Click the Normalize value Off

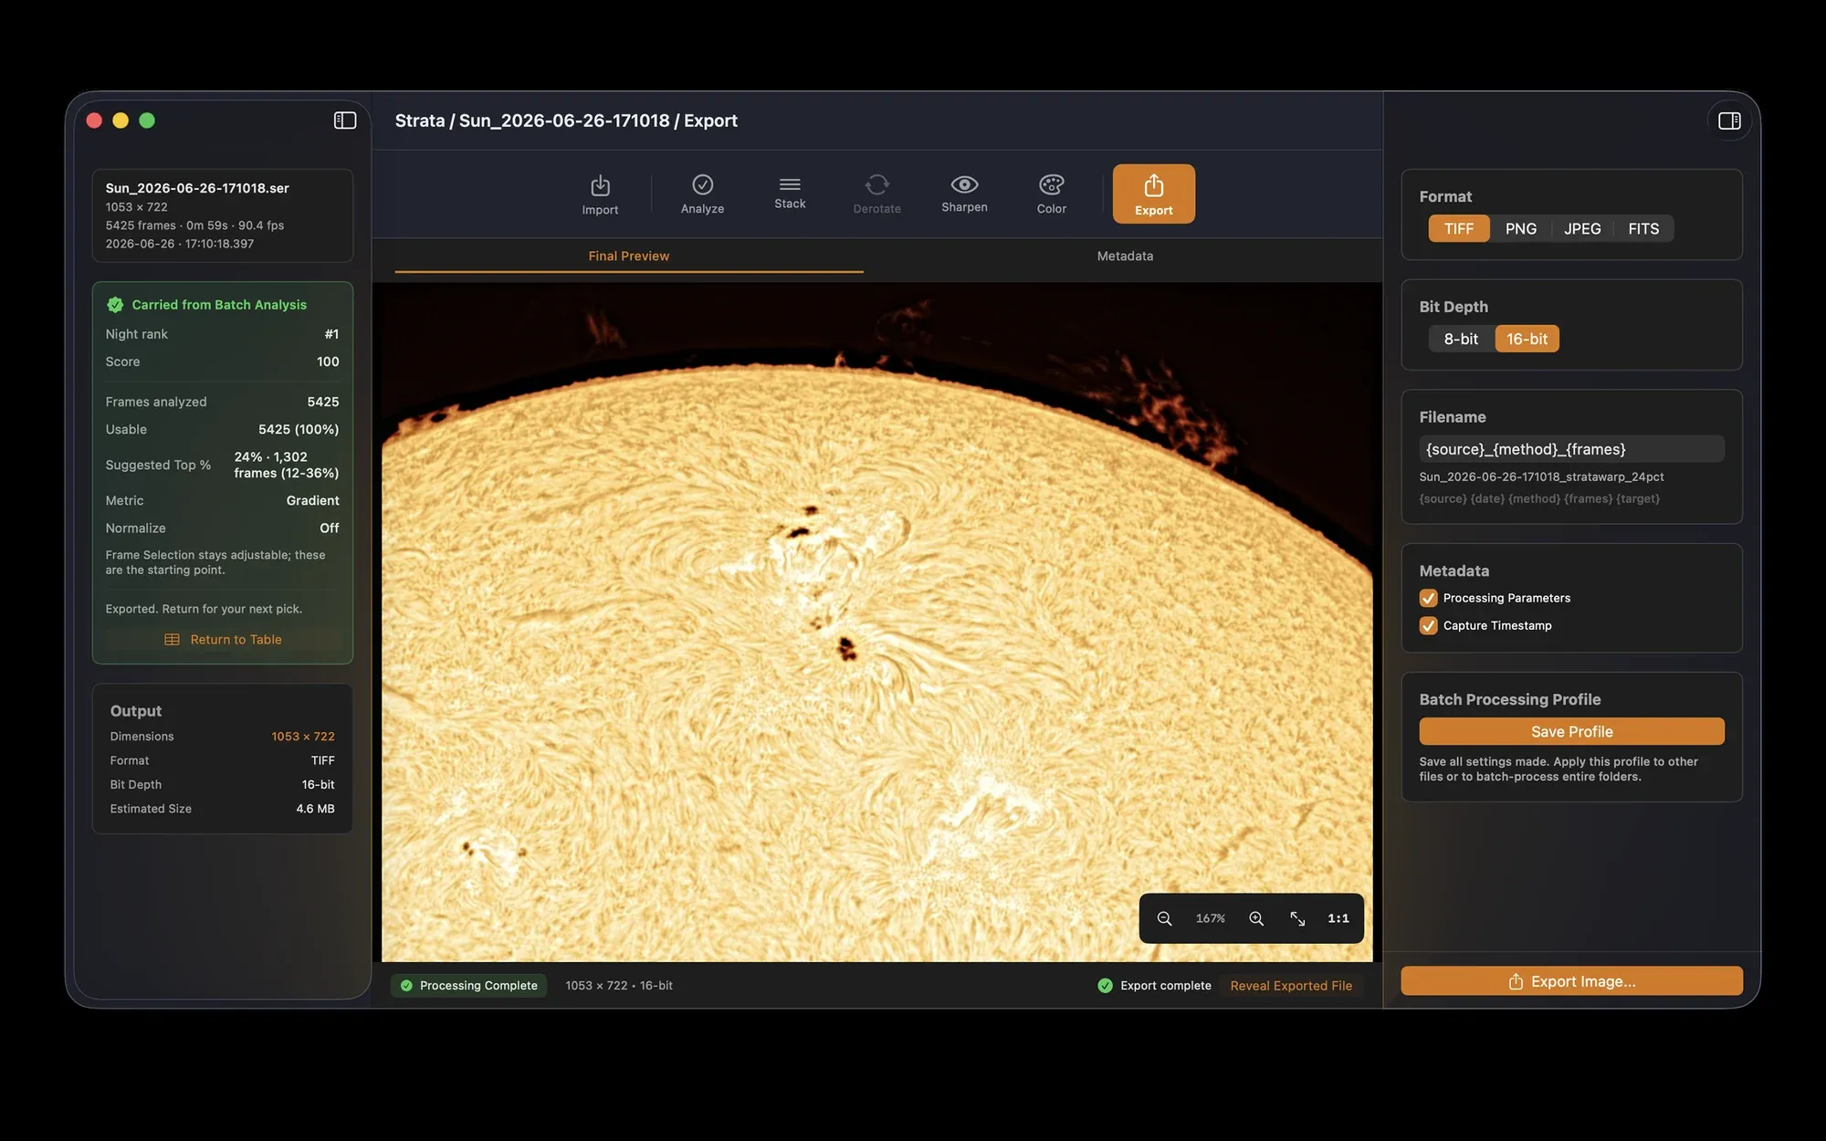pyautogui.click(x=329, y=528)
